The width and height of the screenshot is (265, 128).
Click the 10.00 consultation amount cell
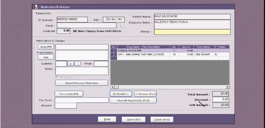click(x=186, y=51)
